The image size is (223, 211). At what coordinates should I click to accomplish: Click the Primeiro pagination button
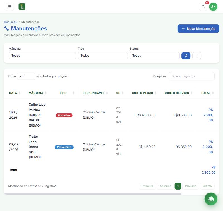147,186
